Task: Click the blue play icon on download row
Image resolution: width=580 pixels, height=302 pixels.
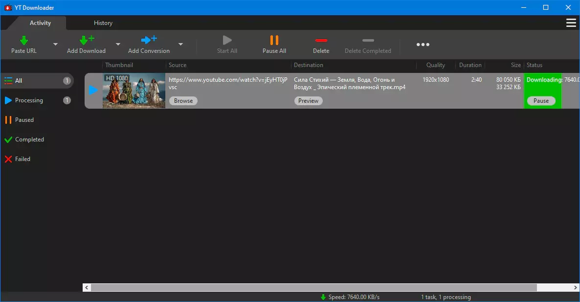Action: [93, 90]
